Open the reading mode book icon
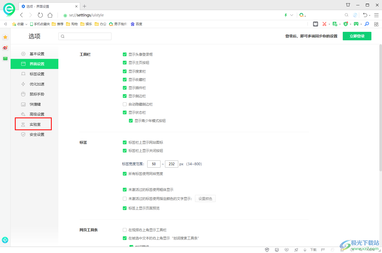This screenshot has width=382, height=253. tap(315, 24)
